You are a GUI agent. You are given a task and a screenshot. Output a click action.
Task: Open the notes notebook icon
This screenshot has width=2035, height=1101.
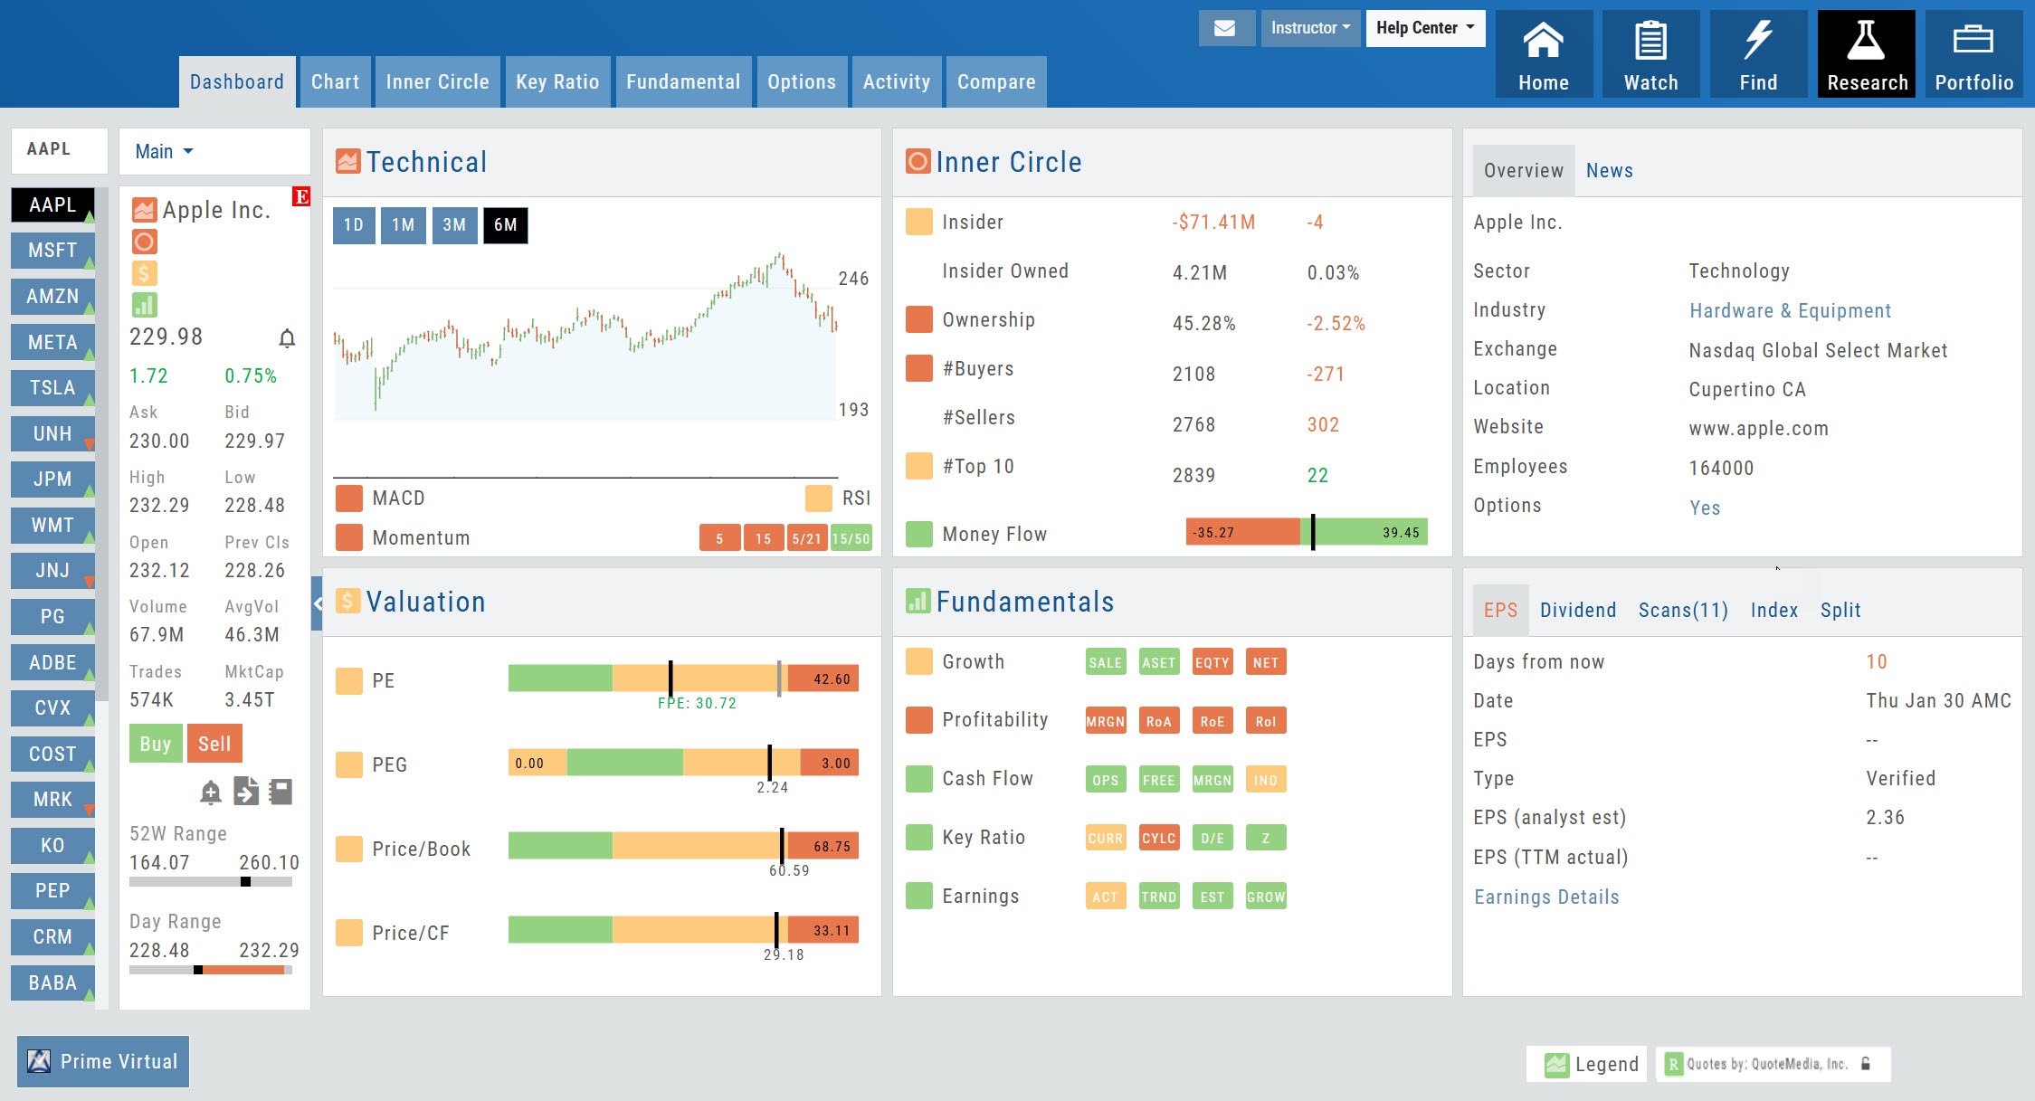(x=281, y=793)
